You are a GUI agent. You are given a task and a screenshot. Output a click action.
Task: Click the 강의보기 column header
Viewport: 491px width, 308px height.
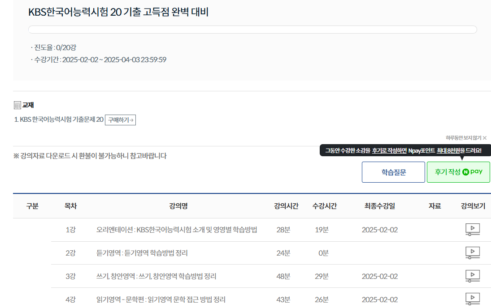(473, 206)
